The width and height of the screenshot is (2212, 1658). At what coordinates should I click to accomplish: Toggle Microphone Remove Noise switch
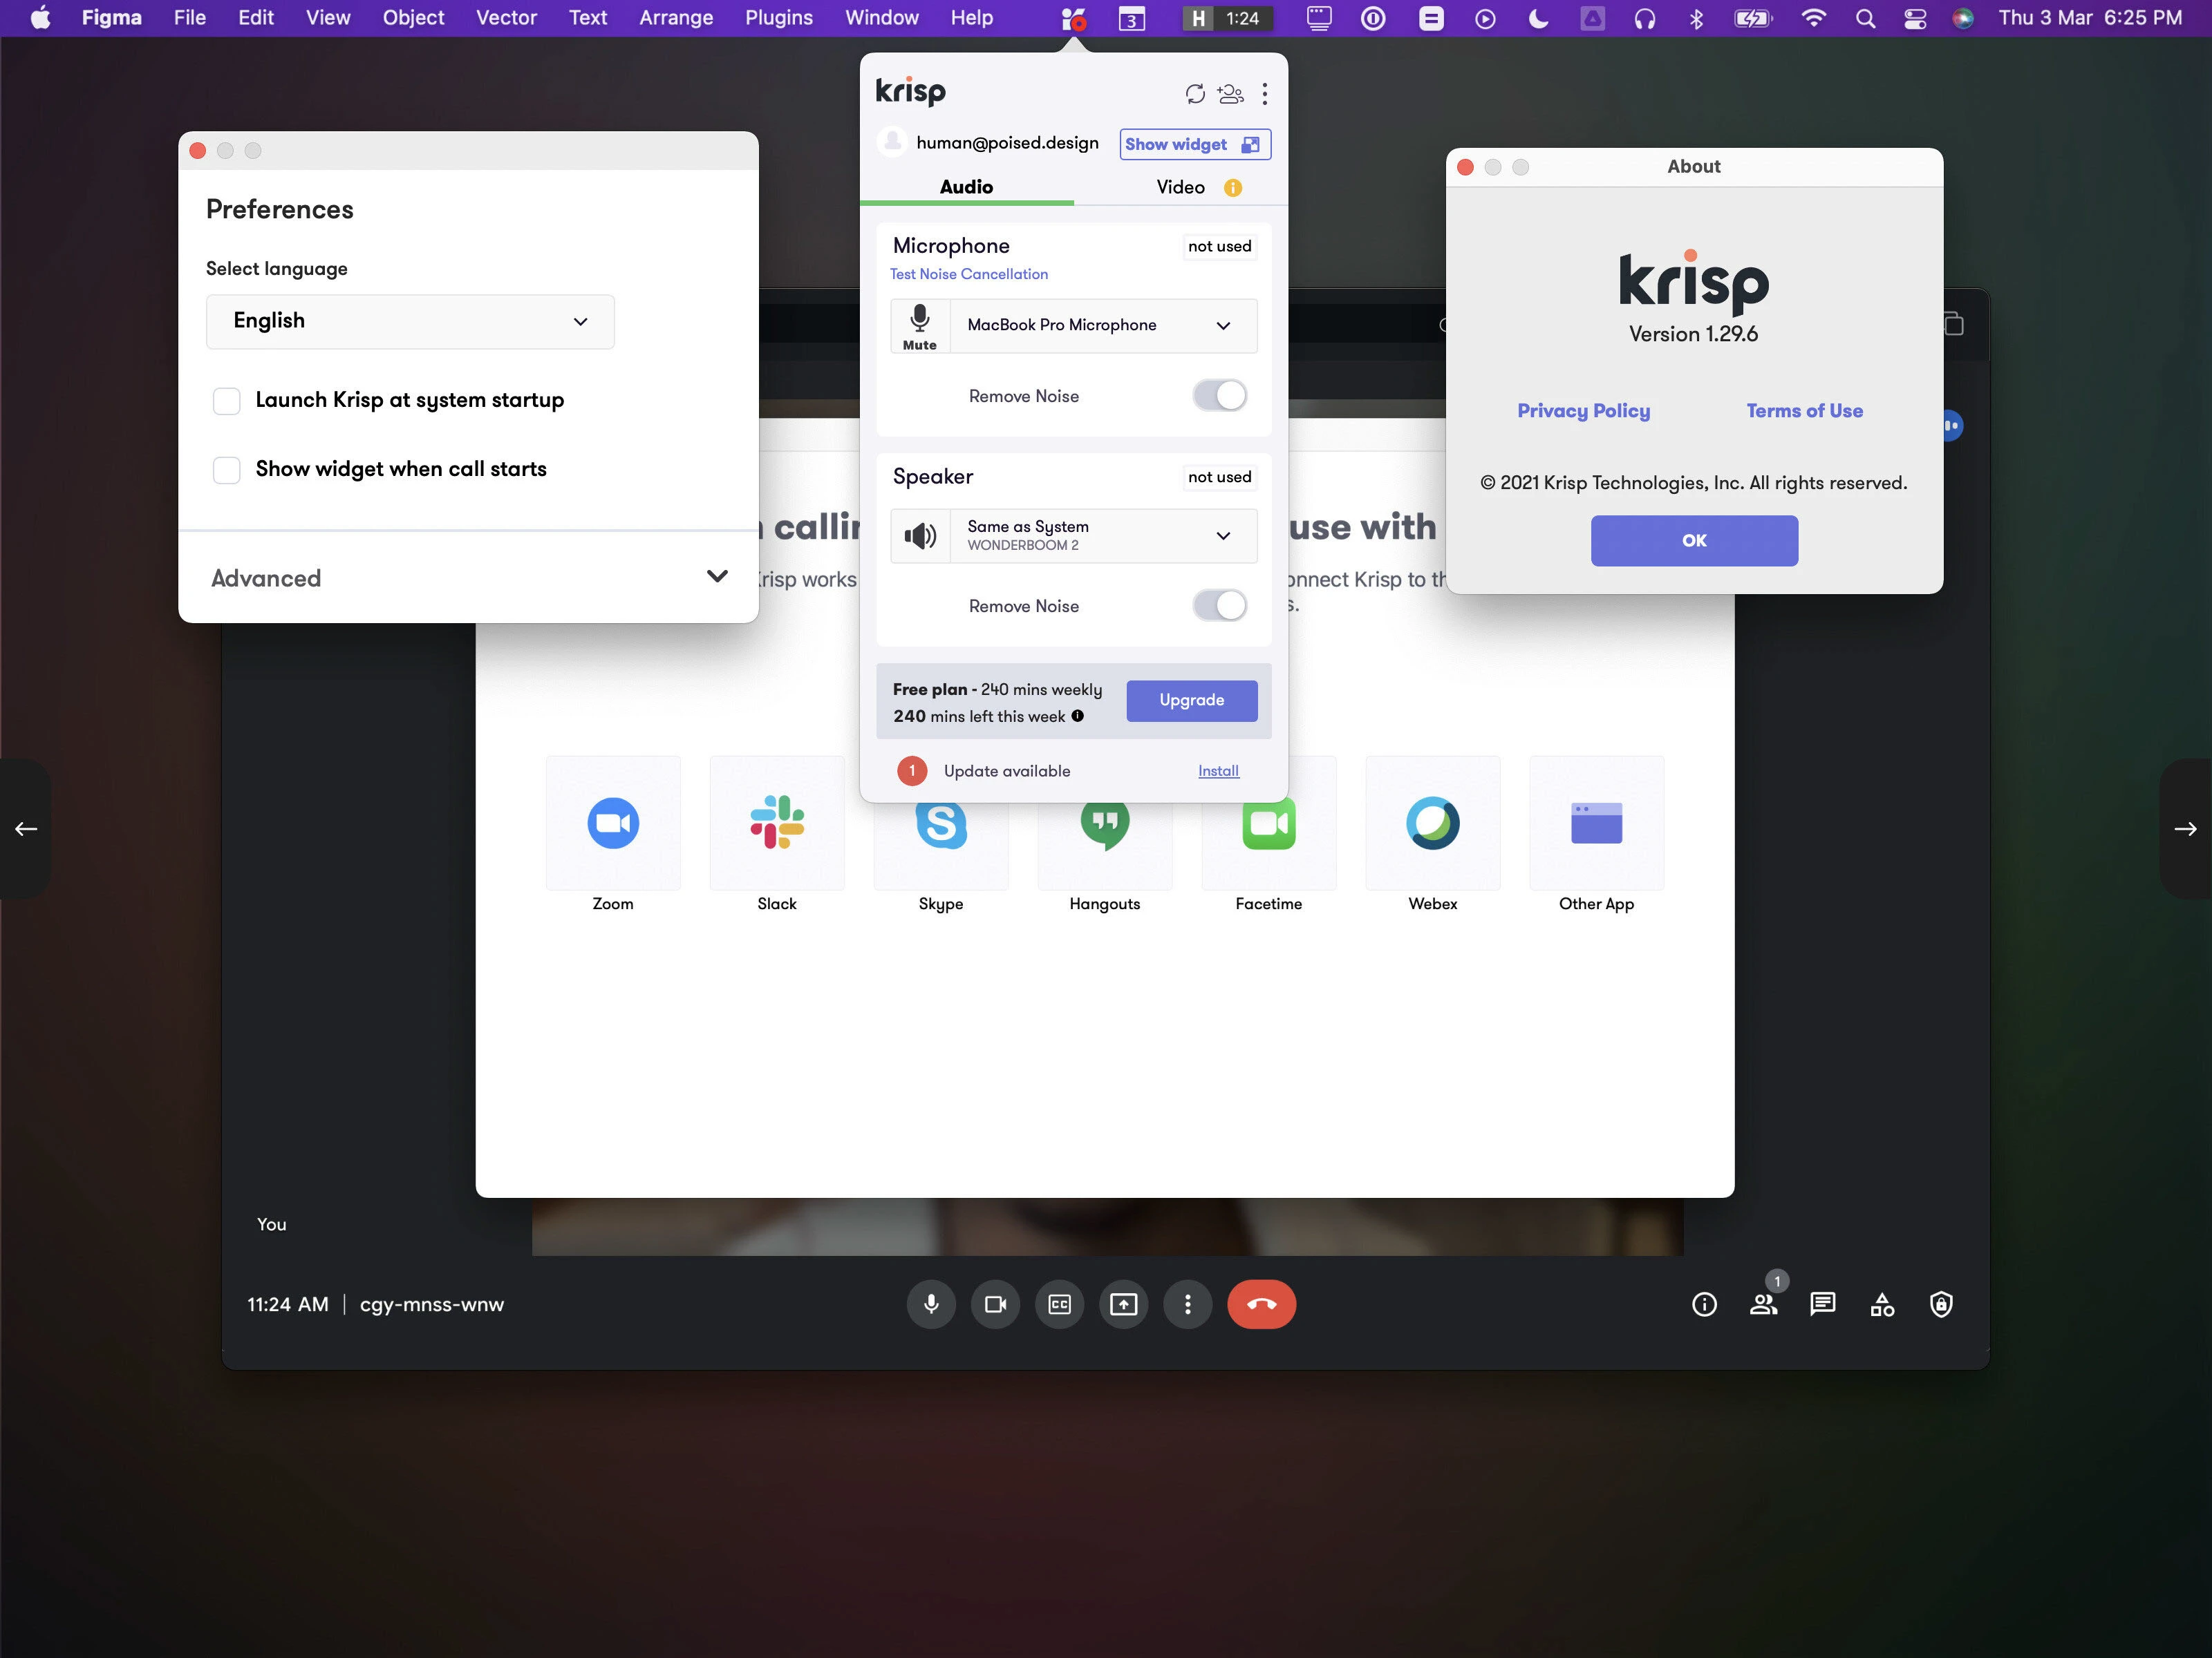(x=1219, y=396)
